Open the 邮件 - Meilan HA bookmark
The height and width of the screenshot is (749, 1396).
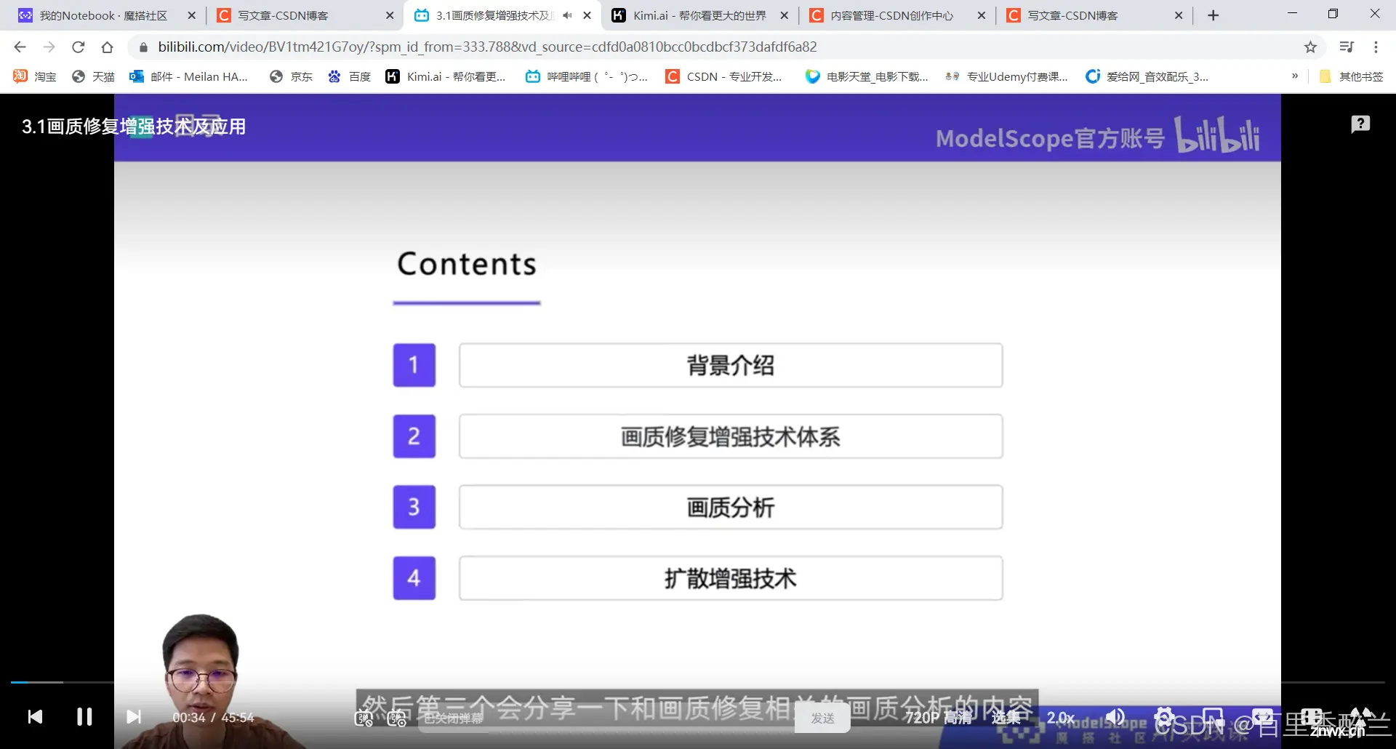click(x=188, y=76)
